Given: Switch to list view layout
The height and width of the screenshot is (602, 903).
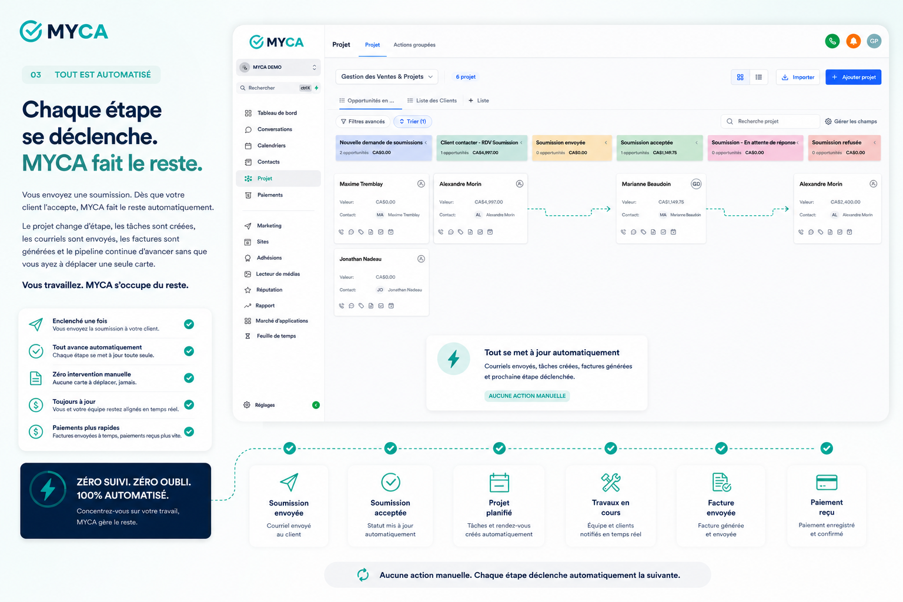Looking at the screenshot, I should (759, 77).
